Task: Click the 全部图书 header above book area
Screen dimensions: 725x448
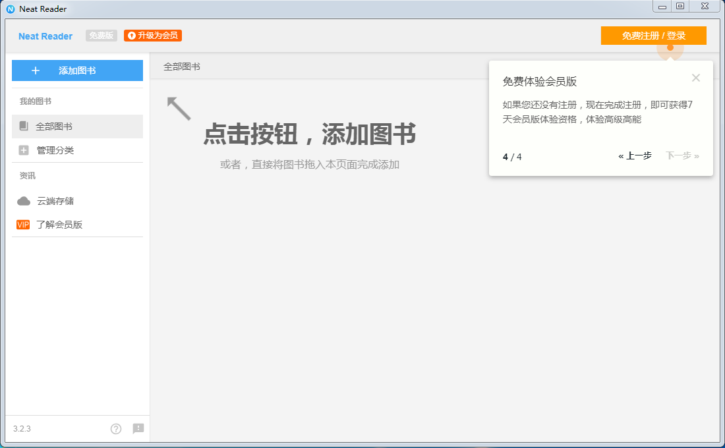Action: coord(182,67)
